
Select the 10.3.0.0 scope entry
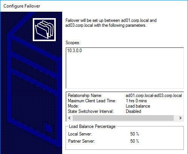[75, 51]
